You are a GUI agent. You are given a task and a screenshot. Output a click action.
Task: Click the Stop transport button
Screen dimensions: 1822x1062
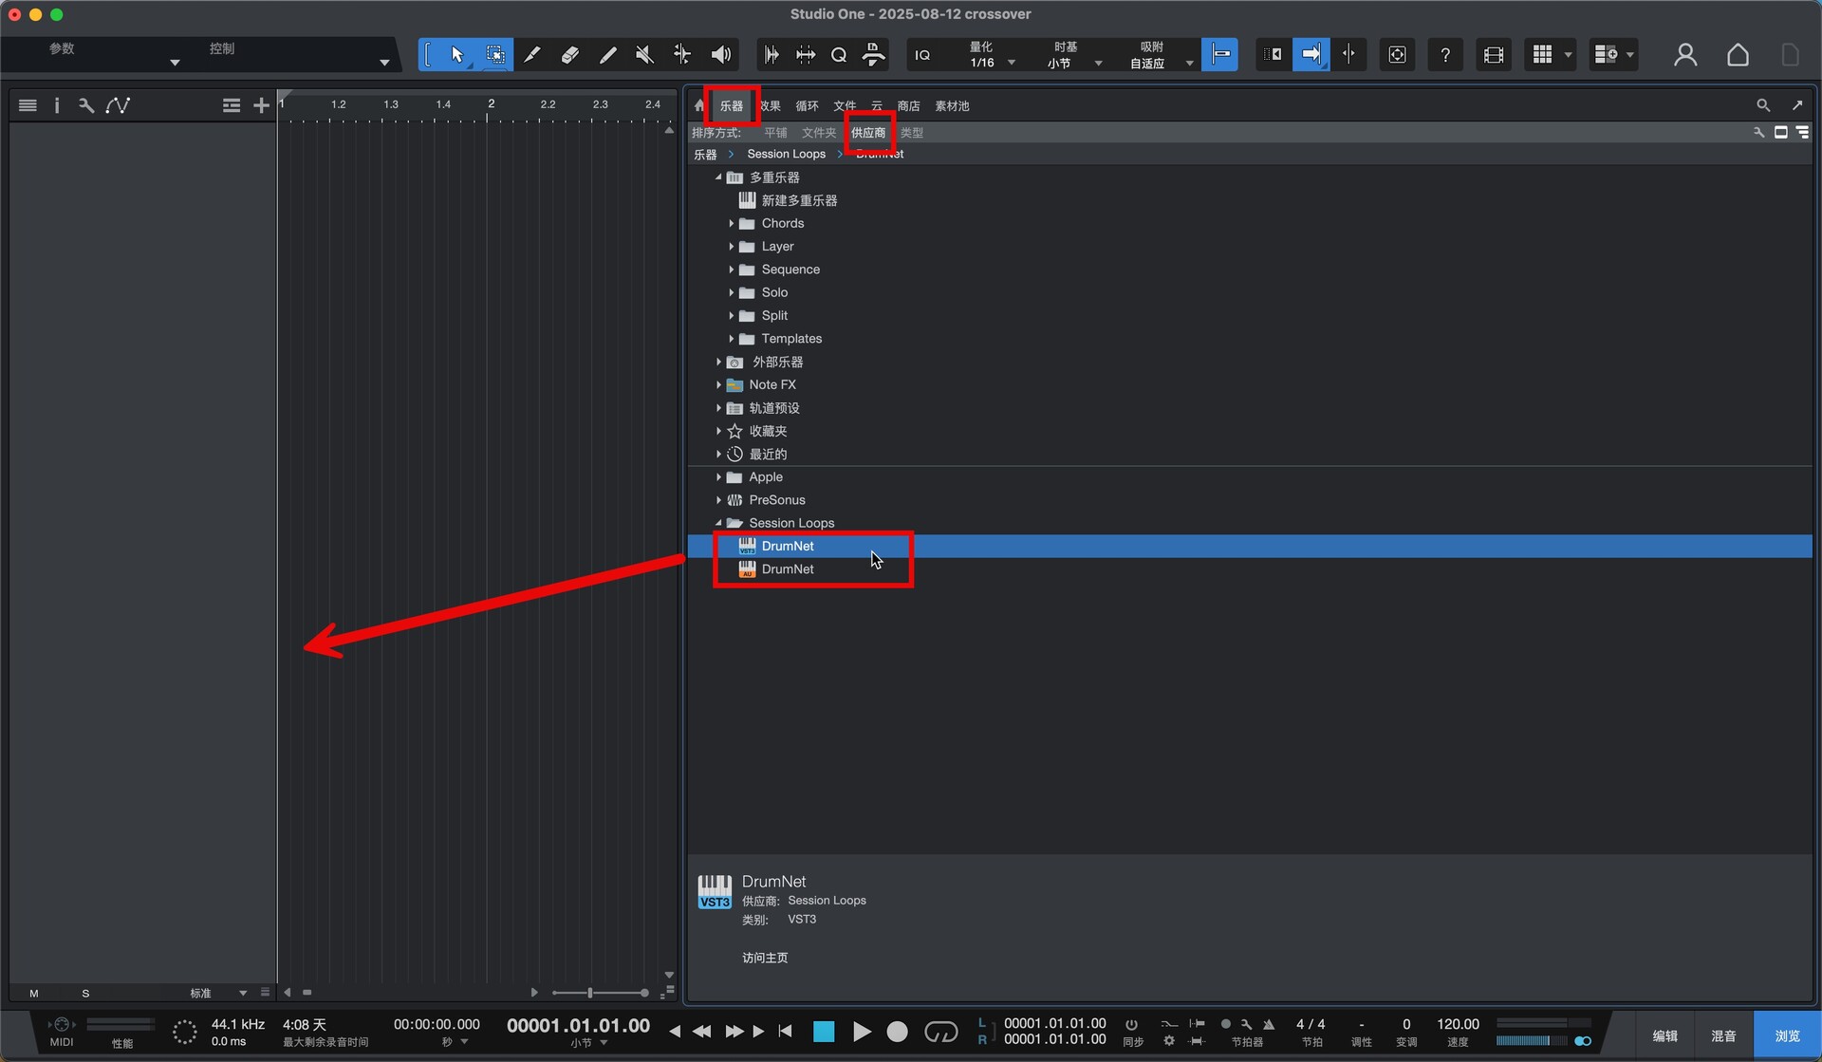(x=824, y=1032)
